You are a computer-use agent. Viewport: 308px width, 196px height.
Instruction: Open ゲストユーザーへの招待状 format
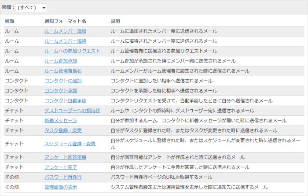(72, 111)
